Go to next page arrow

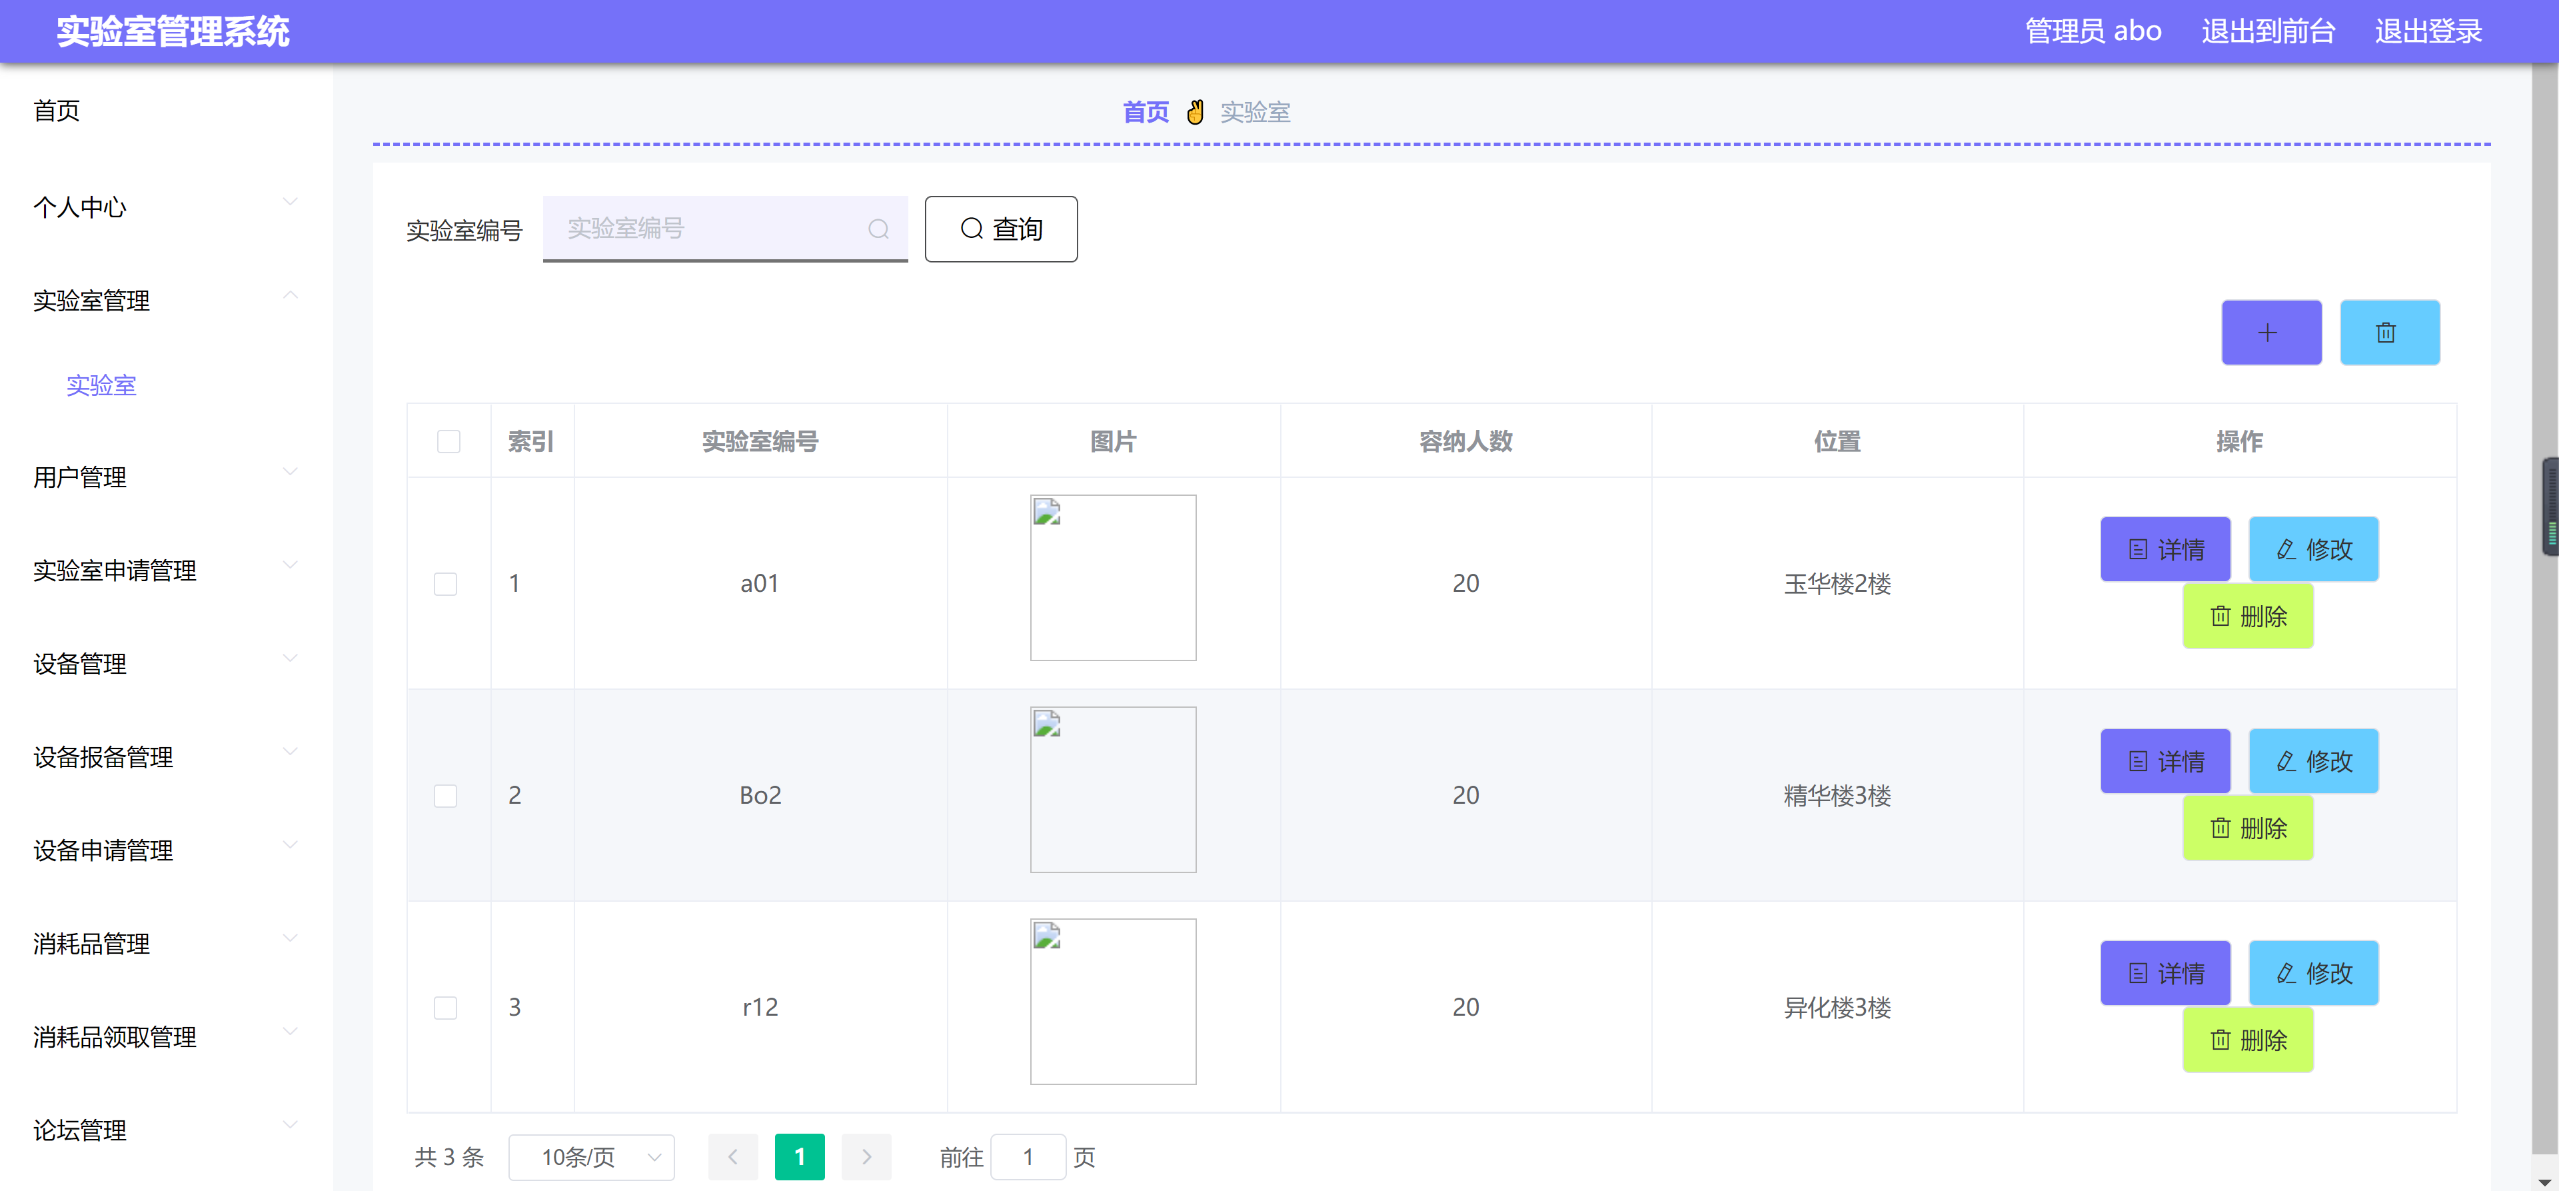click(x=865, y=1156)
